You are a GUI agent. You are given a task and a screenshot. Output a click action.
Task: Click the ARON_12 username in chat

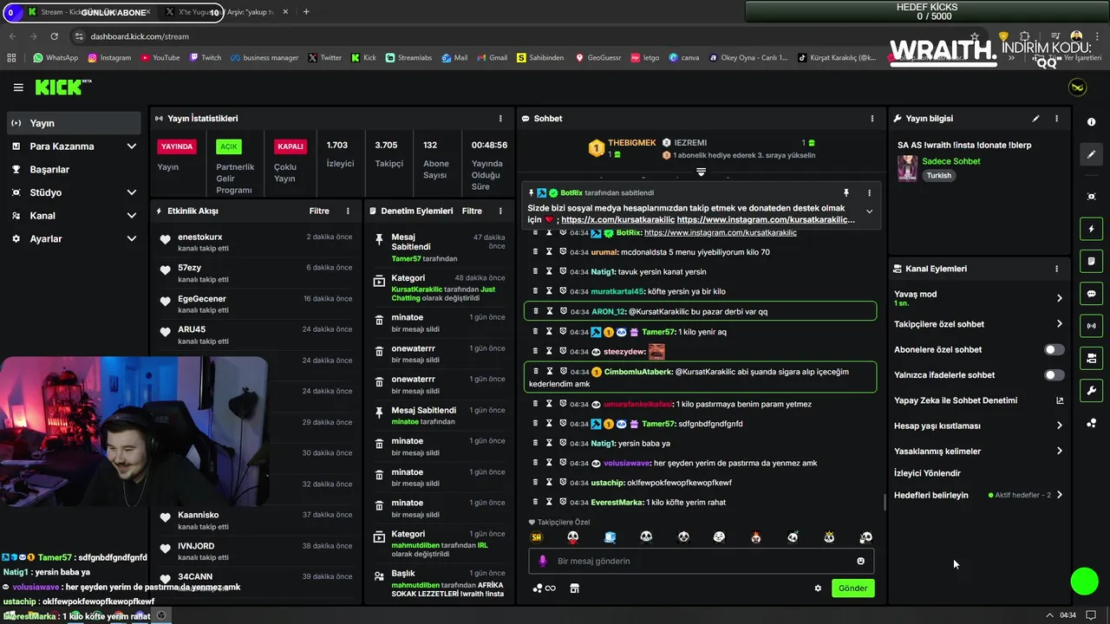(x=609, y=311)
